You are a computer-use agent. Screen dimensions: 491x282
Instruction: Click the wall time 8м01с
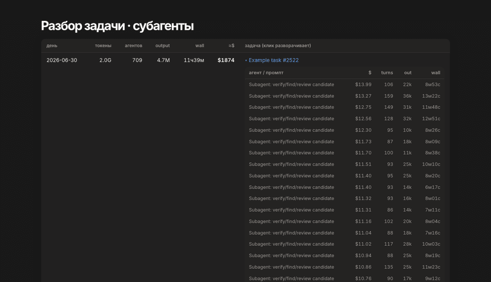coord(433,198)
